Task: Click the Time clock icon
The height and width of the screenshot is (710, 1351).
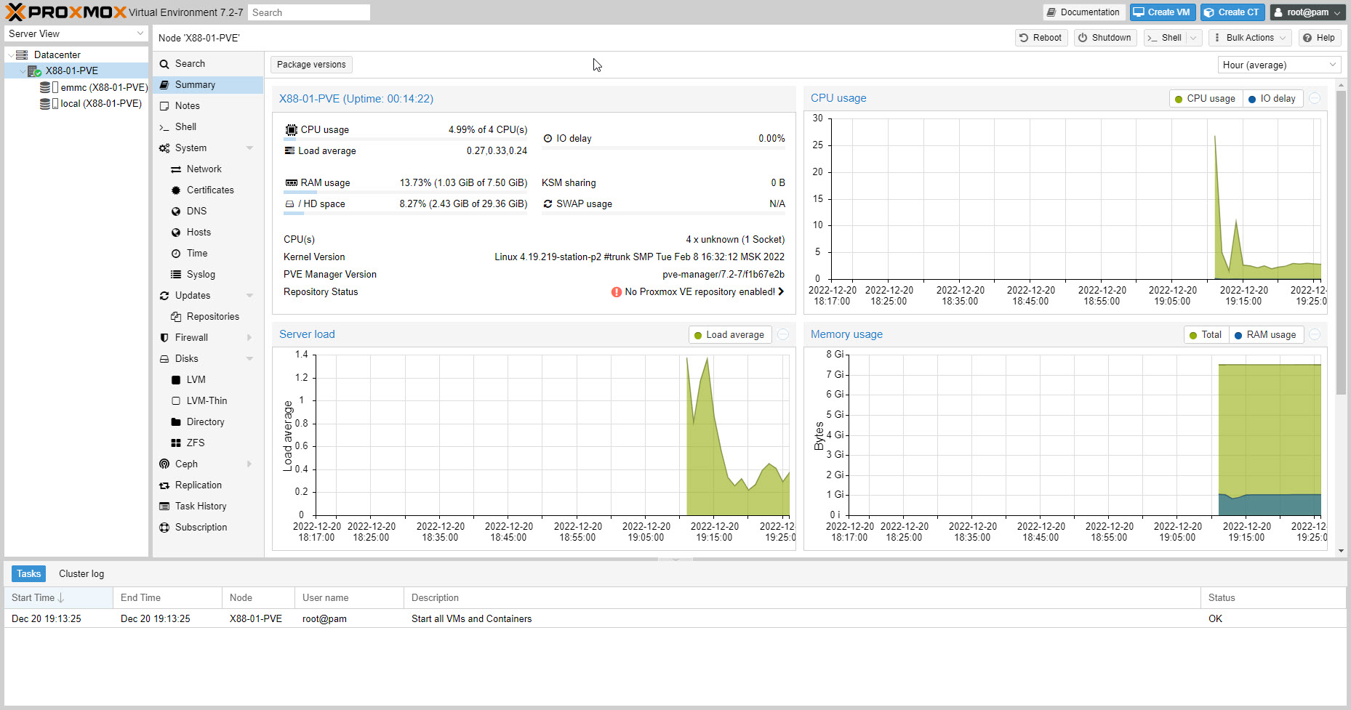Action: (x=176, y=254)
